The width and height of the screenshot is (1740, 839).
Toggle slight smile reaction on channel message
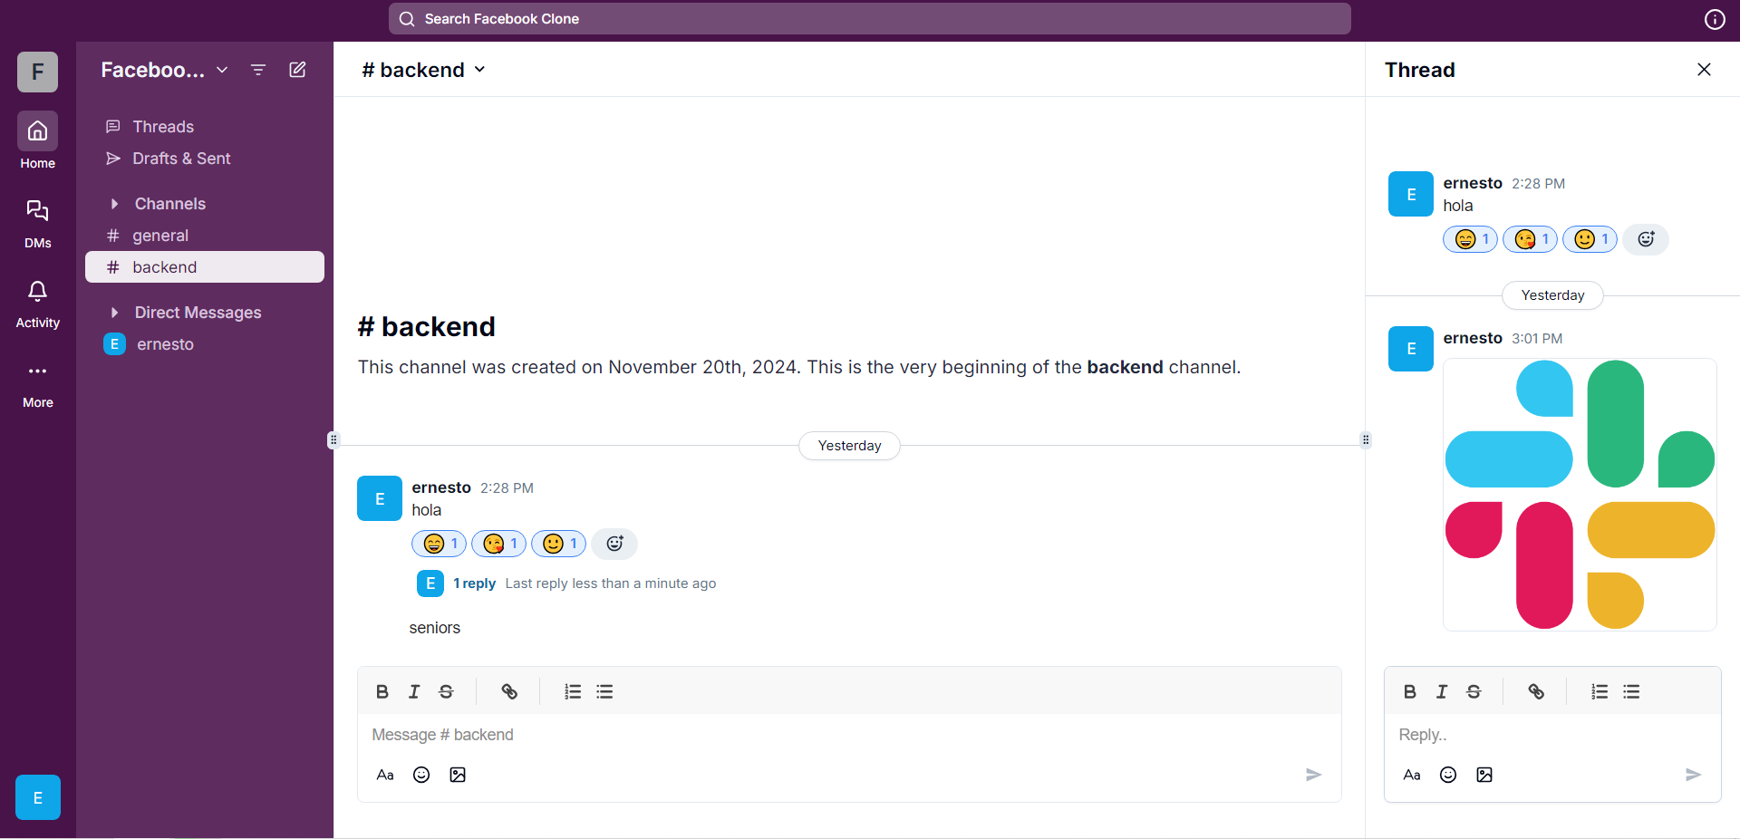pyautogui.click(x=559, y=544)
